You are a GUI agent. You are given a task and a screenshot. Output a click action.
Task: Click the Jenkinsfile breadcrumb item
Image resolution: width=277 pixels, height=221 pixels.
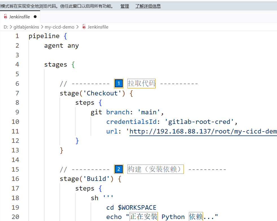pyautogui.click(x=98, y=27)
